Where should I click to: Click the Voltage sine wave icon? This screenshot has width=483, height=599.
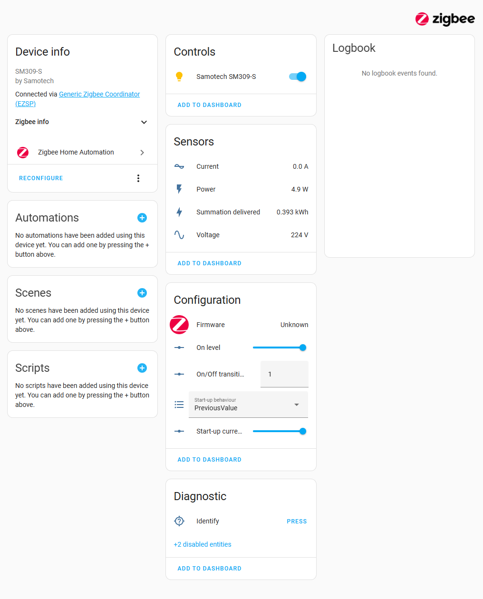pos(179,235)
